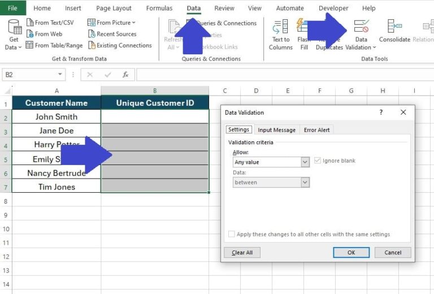Open the Formulas ribbon tab
434x294 pixels.
pyautogui.click(x=159, y=8)
